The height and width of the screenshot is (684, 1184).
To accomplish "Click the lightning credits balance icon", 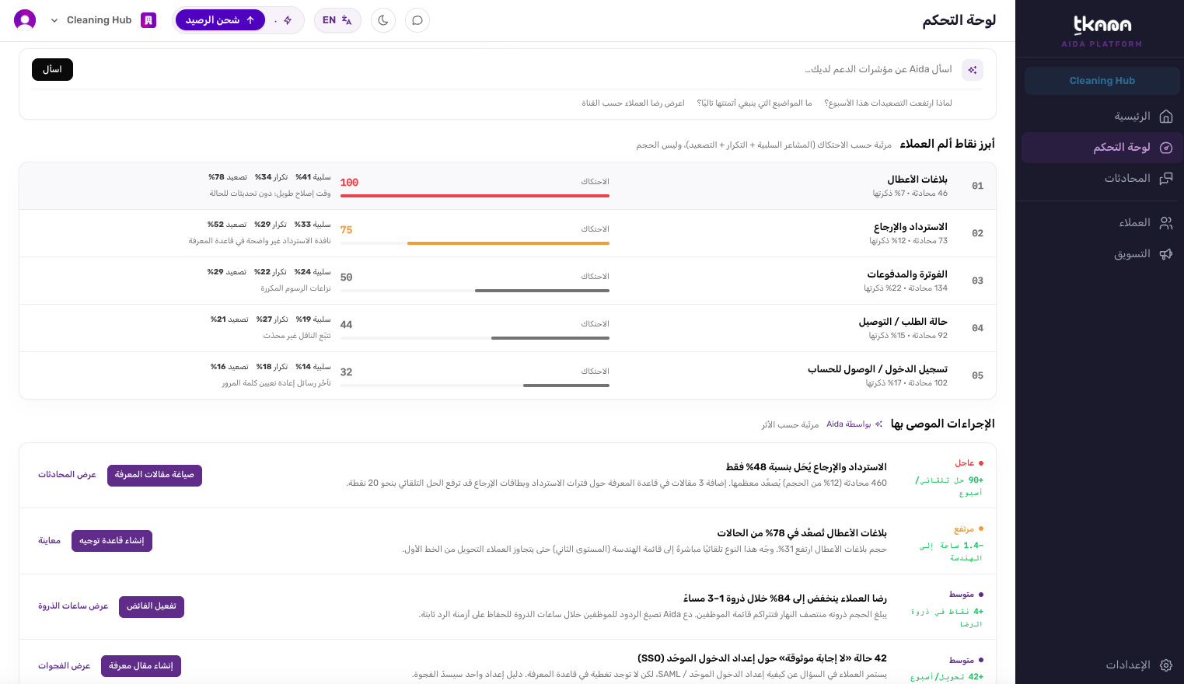I will click(288, 20).
